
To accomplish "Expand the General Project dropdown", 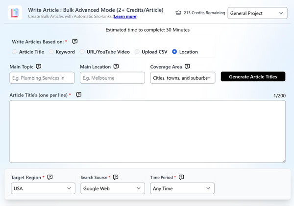I will (257, 13).
